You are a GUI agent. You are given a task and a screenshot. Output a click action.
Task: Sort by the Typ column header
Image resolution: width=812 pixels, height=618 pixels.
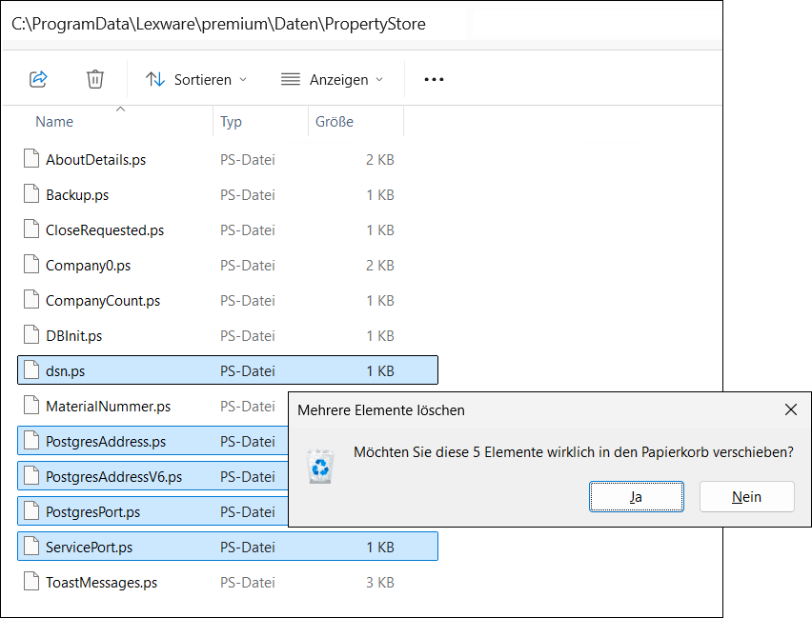click(x=231, y=122)
